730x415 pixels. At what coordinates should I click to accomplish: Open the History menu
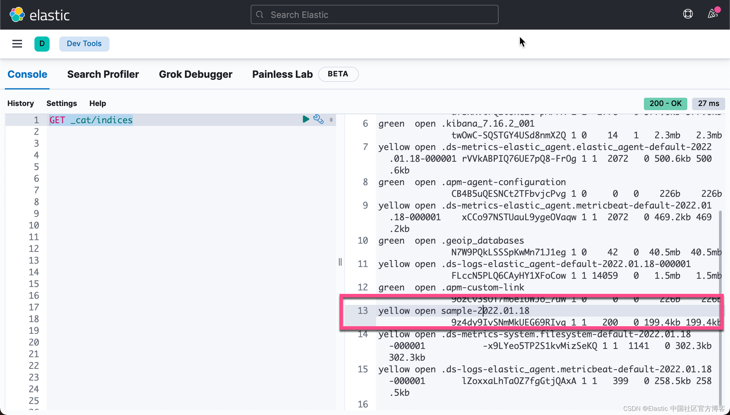(x=20, y=103)
